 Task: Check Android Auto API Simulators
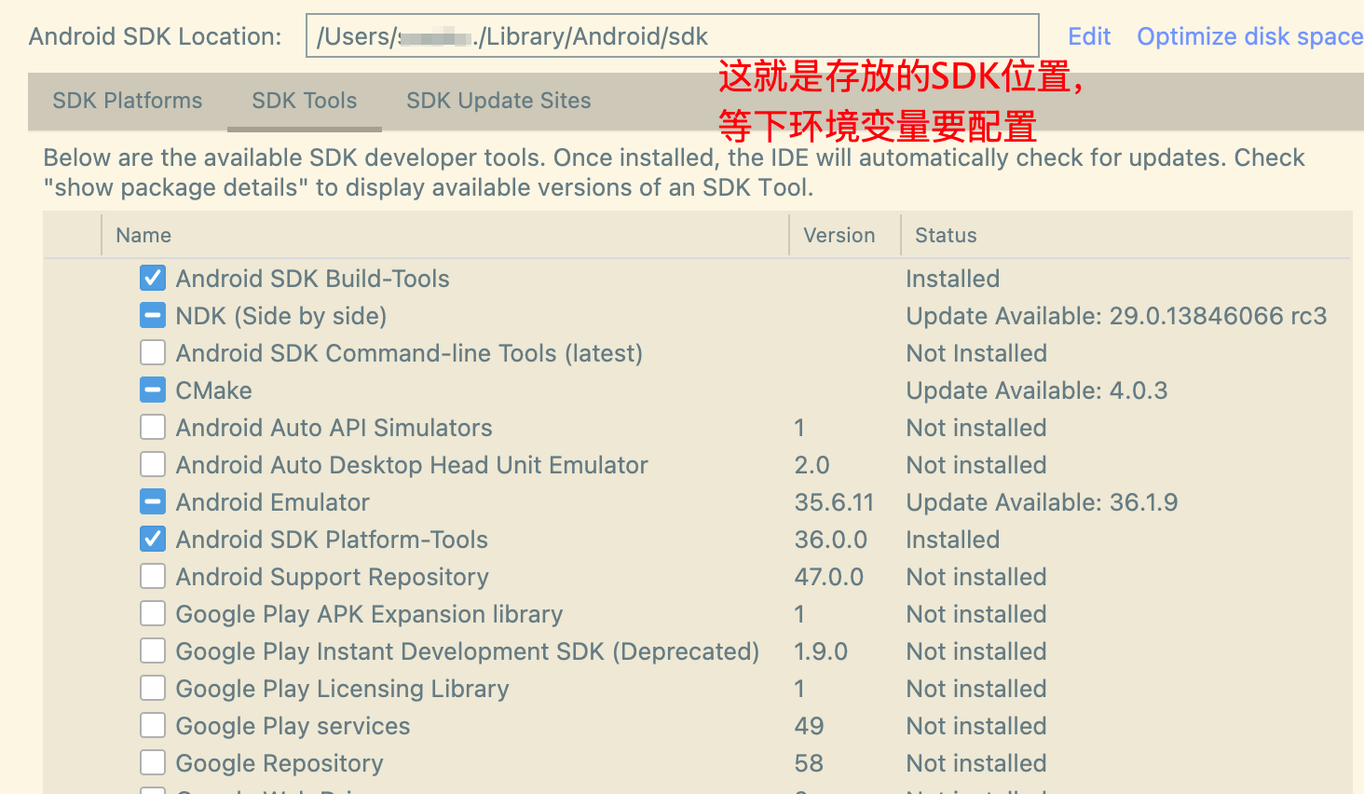pos(153,427)
